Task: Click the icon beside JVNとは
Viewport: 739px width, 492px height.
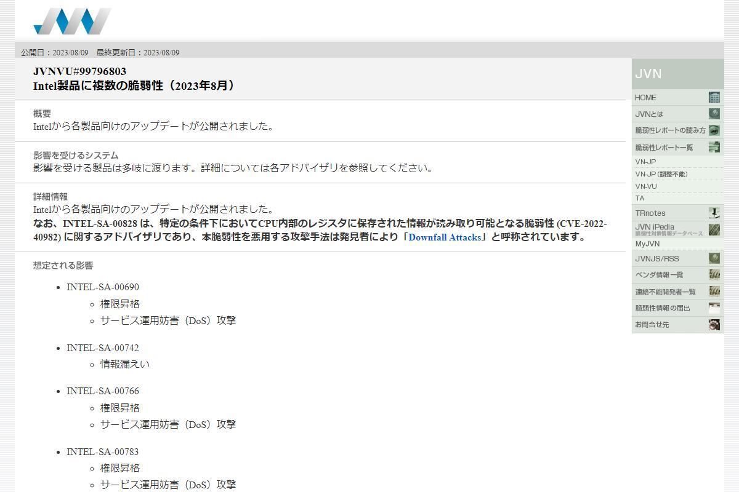Action: [714, 114]
